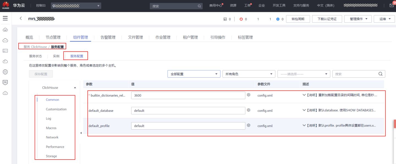Click the gear icon for default_profile
The height and width of the screenshot is (164, 396).
click(x=249, y=125)
